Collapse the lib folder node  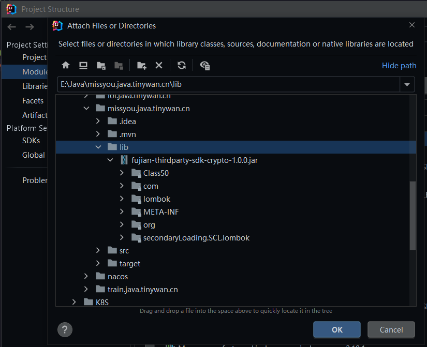[x=98, y=147]
